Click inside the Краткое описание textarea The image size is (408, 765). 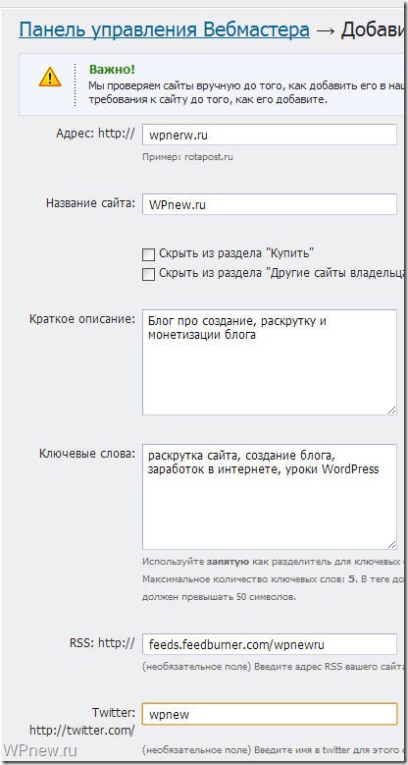[x=270, y=362]
